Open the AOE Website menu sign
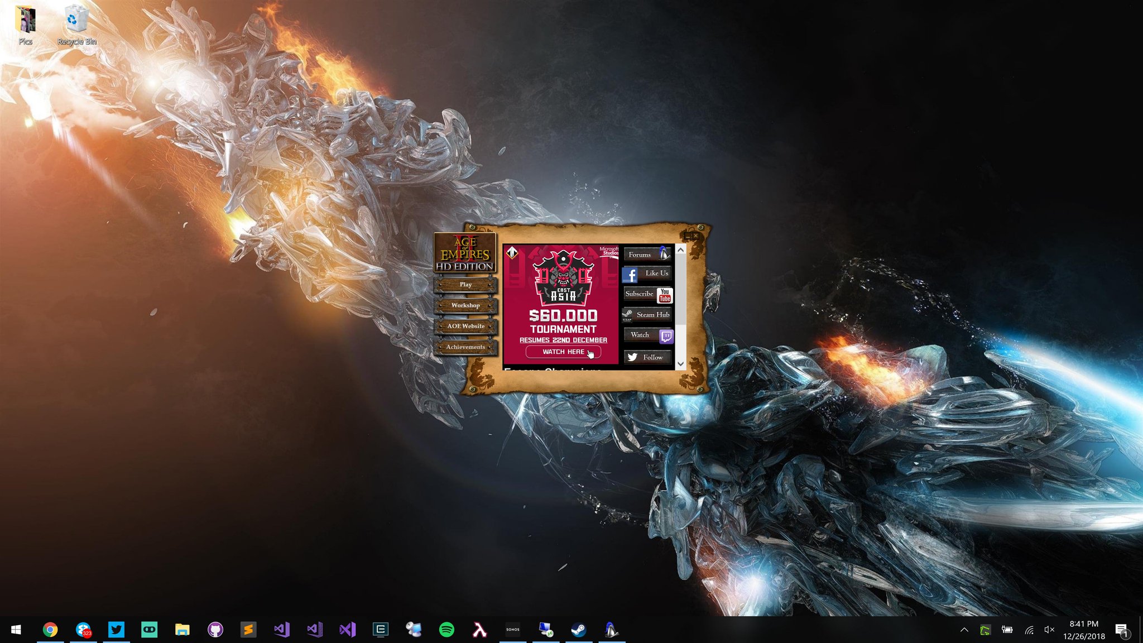 pyautogui.click(x=465, y=326)
